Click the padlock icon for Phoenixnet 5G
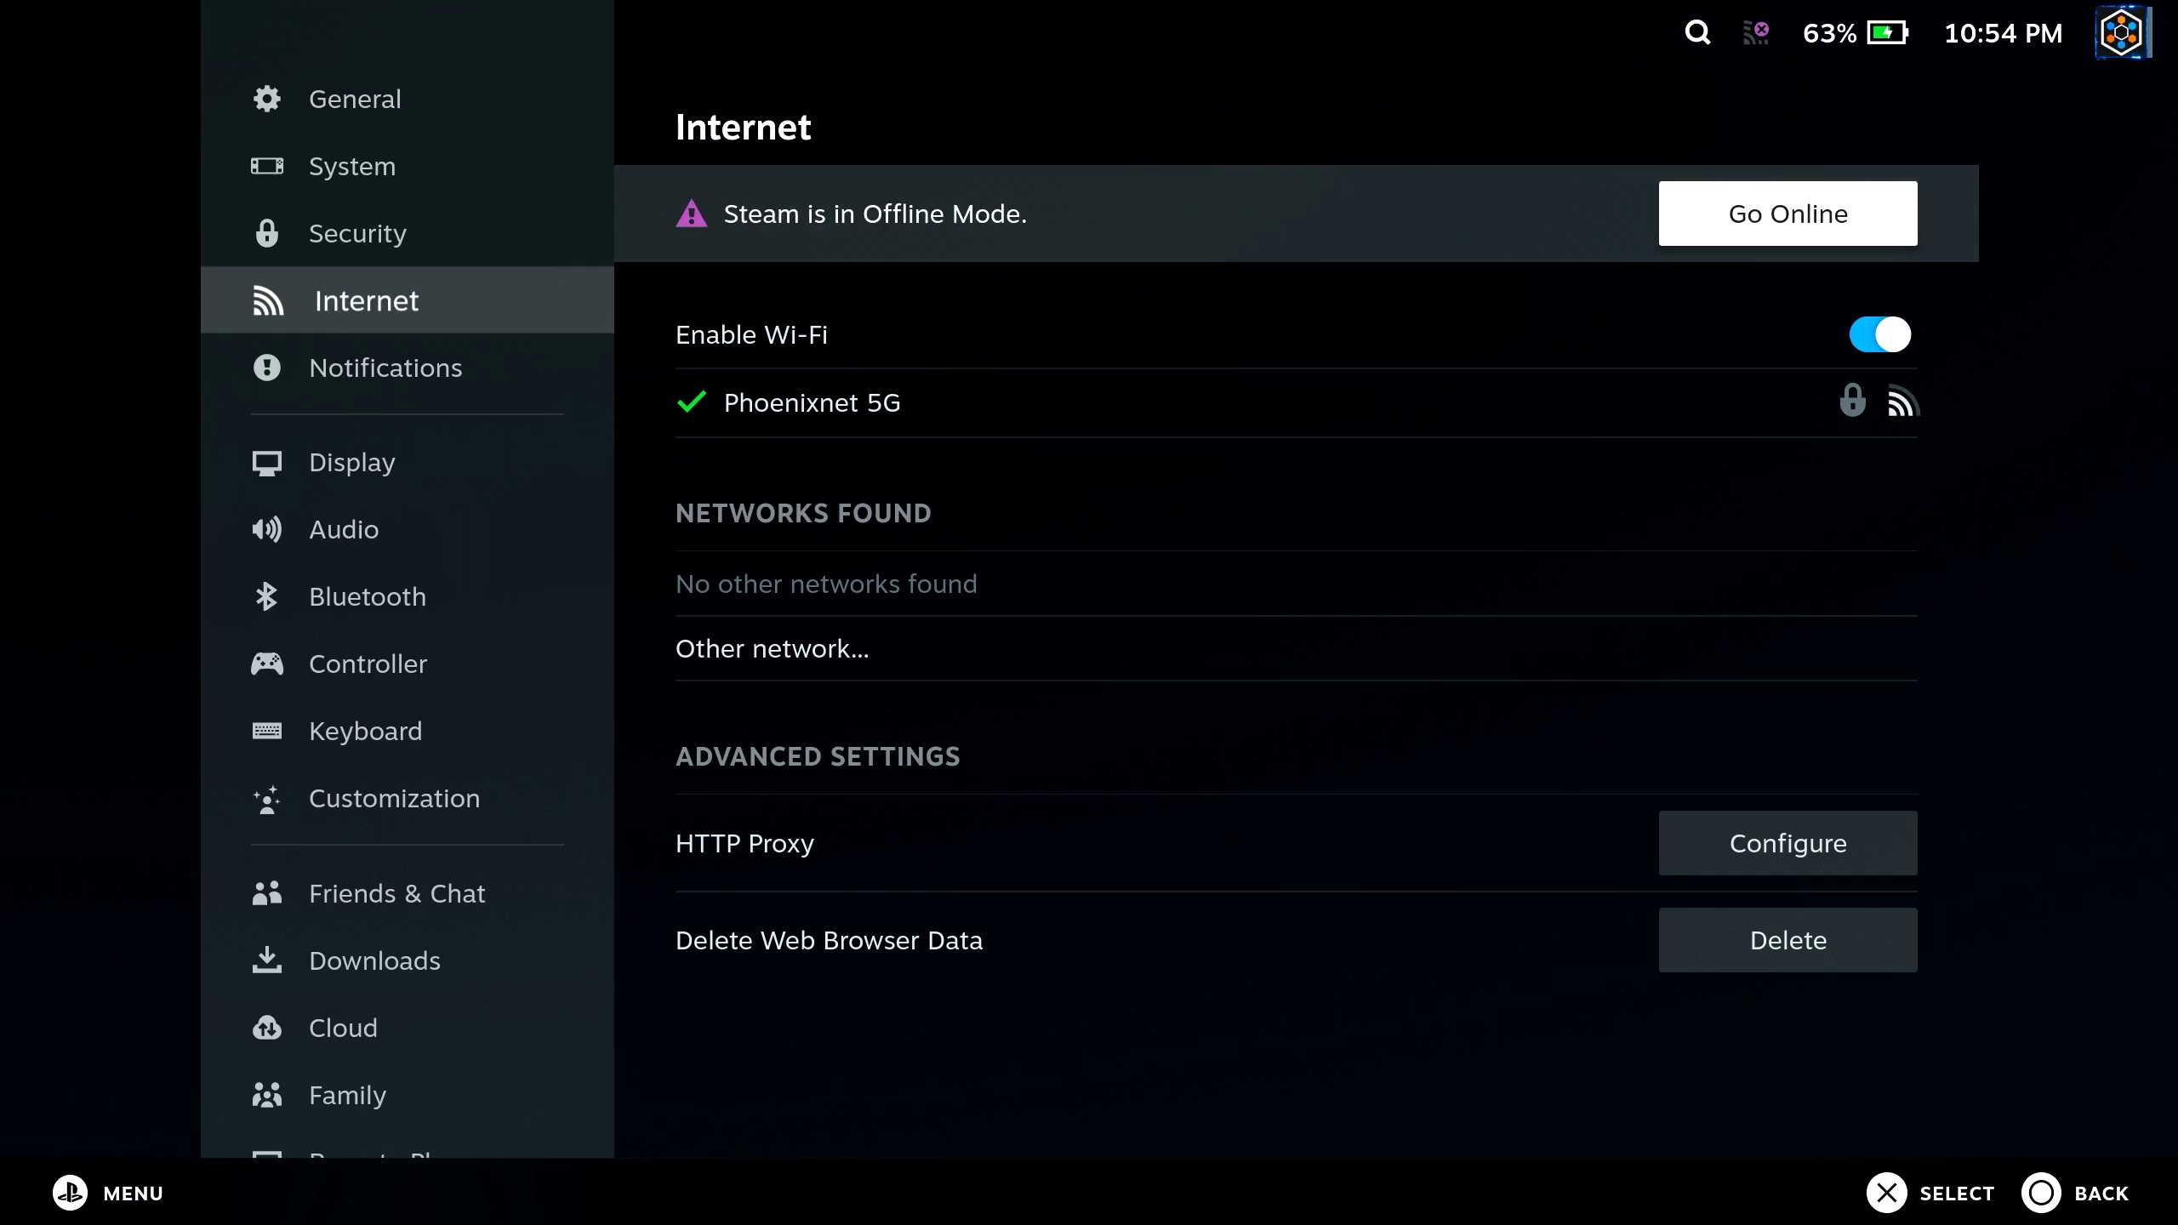The image size is (2178, 1225). point(1852,401)
